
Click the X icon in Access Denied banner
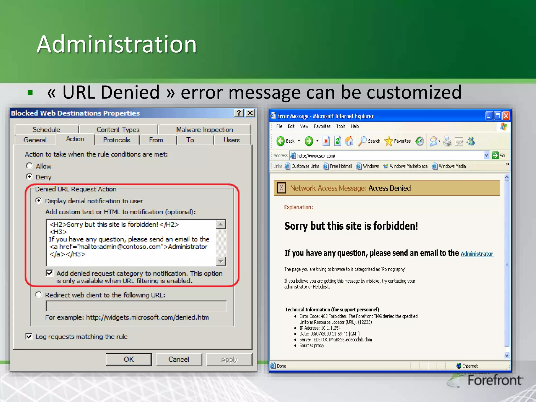[x=281, y=188]
